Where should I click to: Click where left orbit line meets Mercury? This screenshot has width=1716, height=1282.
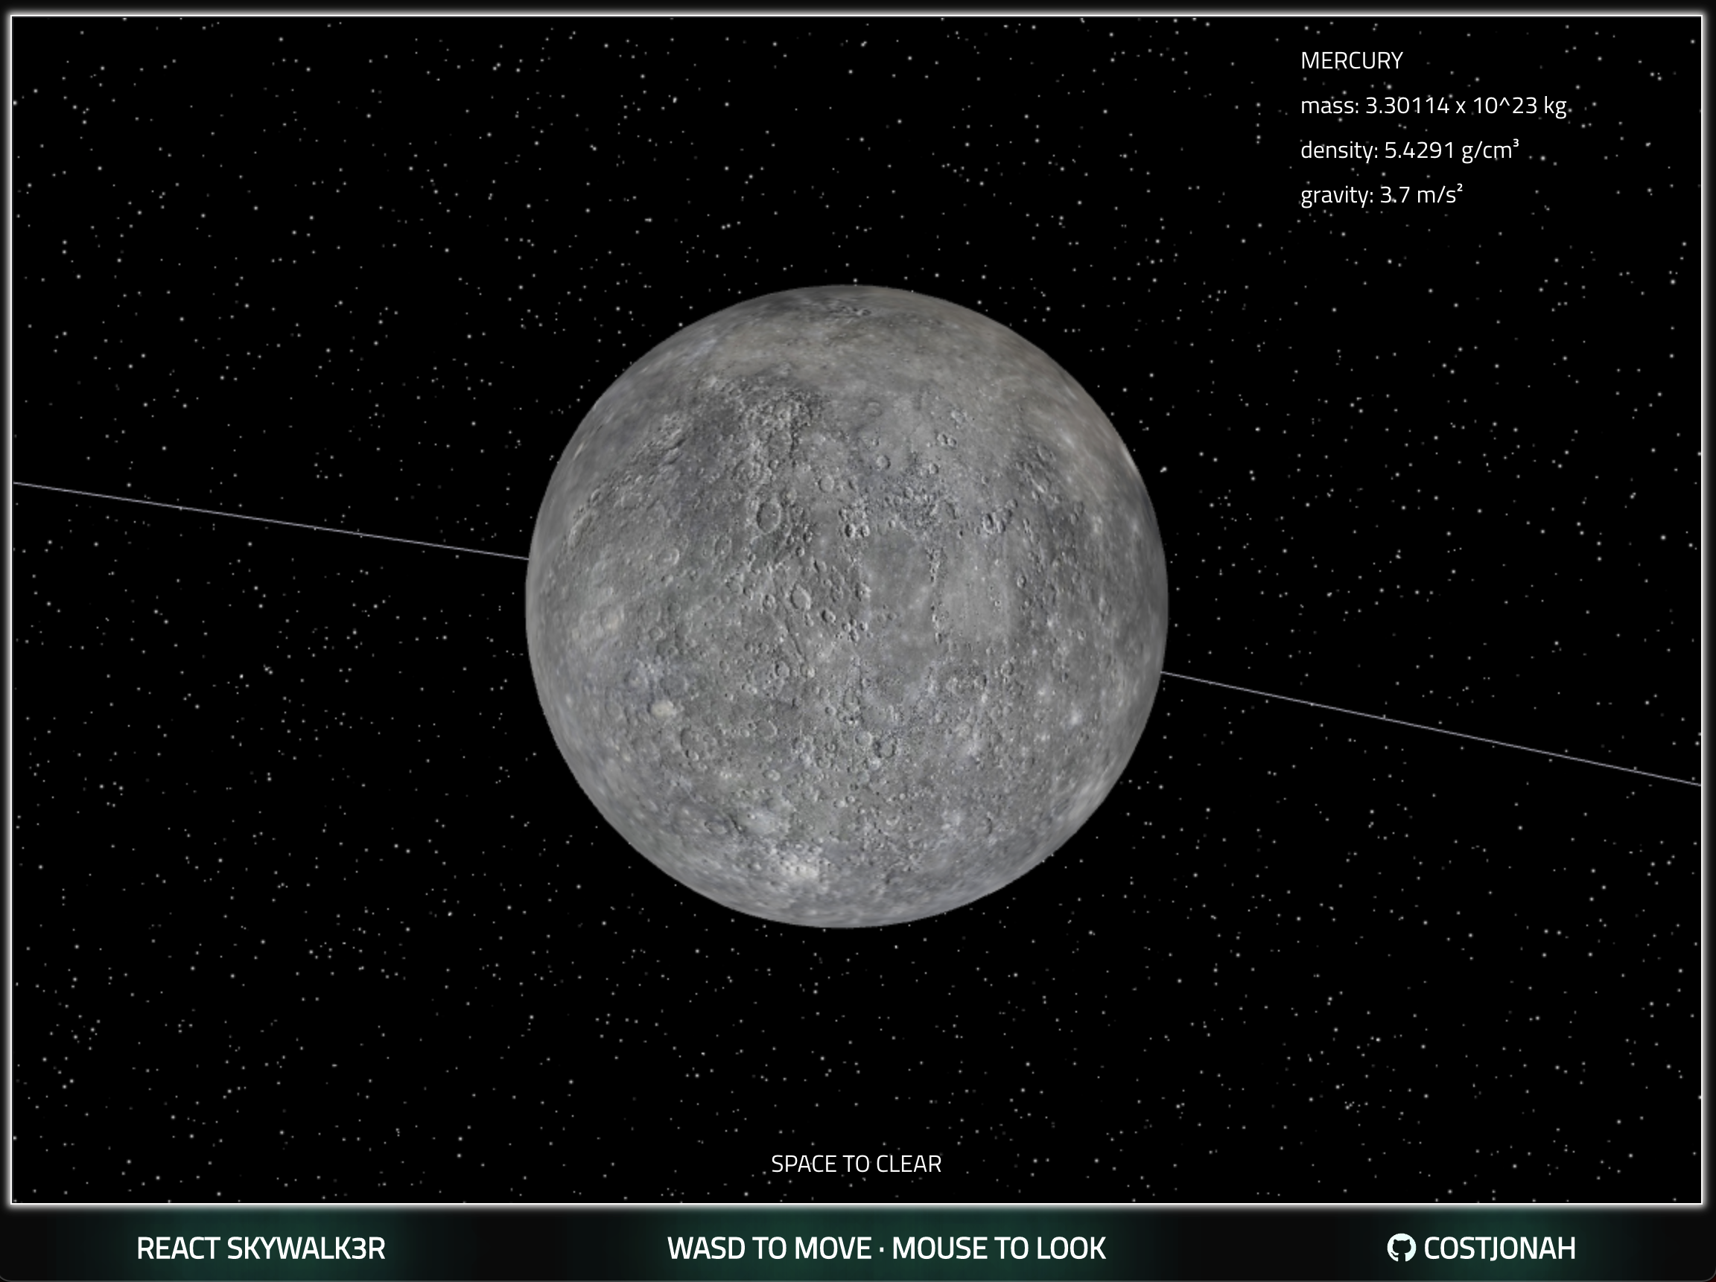pos(529,558)
